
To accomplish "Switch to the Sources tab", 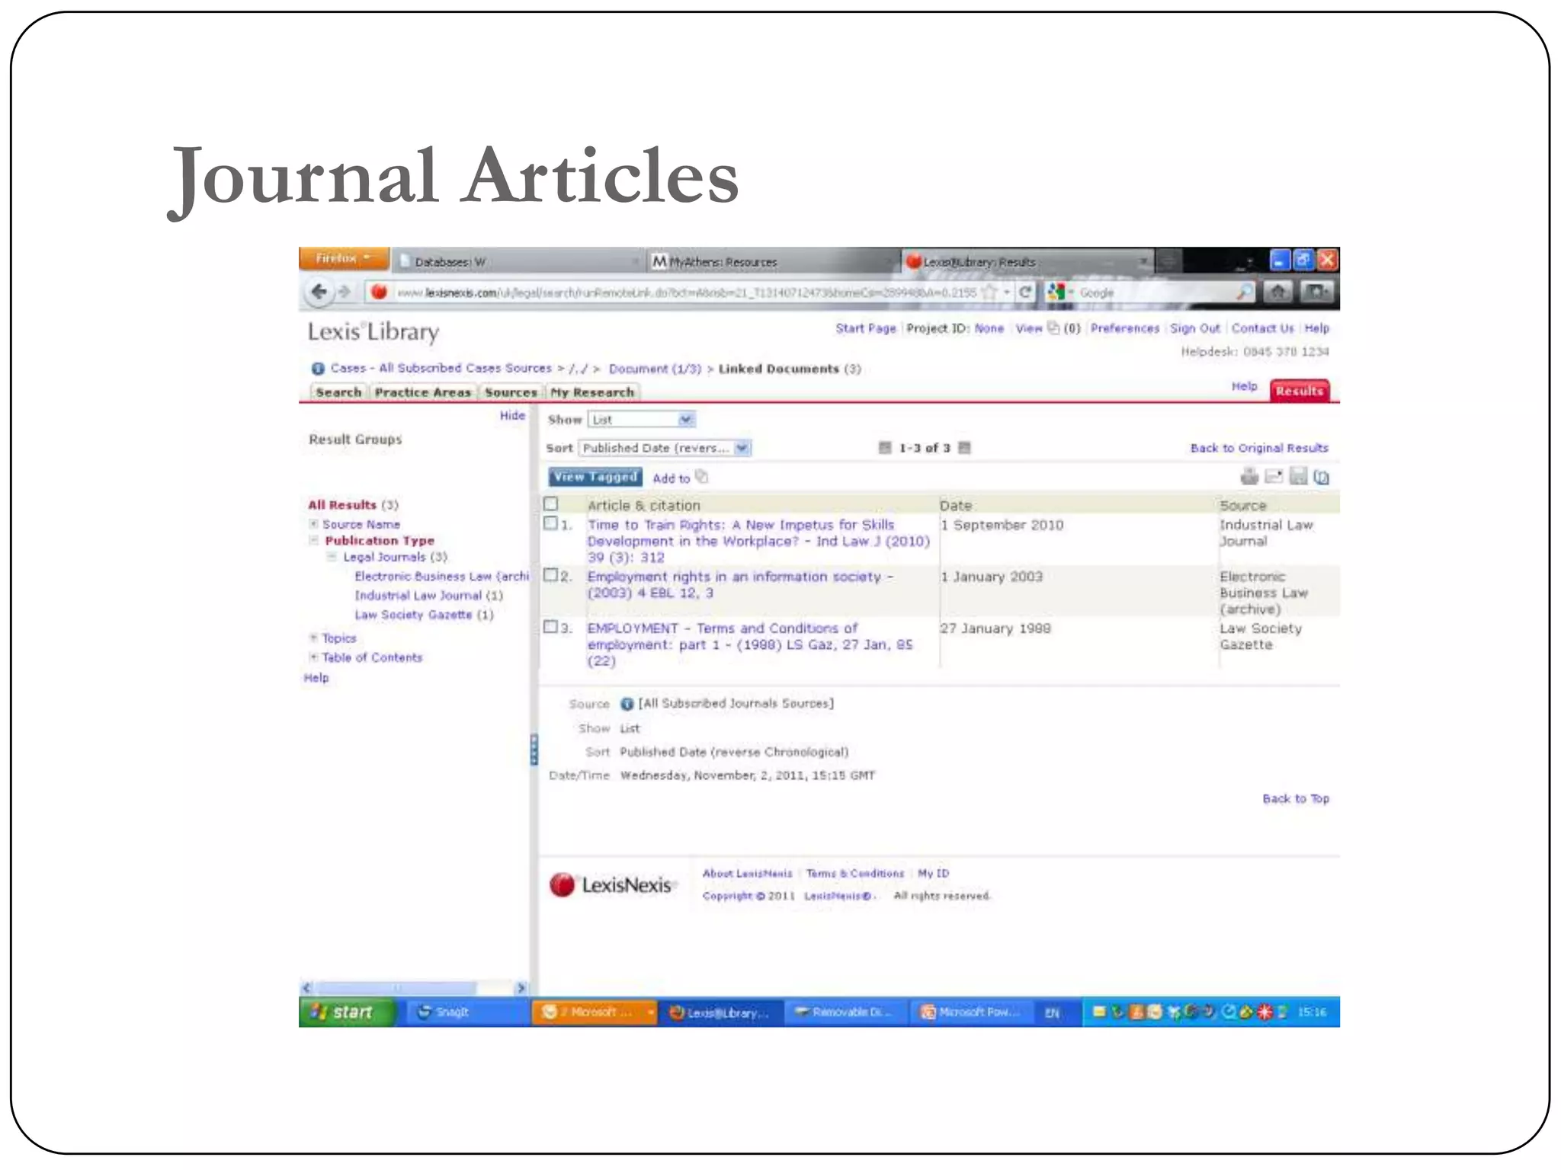I will (x=511, y=392).
